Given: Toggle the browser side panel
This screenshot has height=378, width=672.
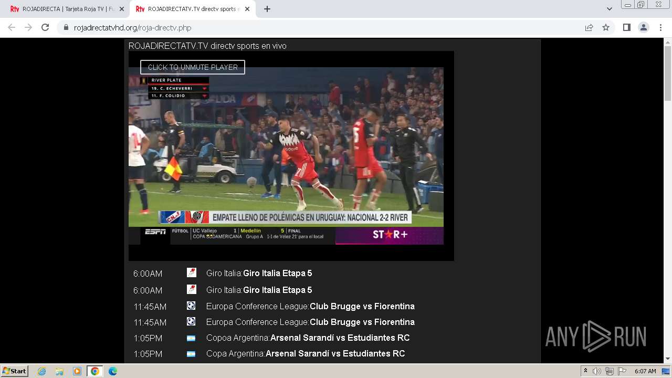Looking at the screenshot, I should [x=626, y=27].
